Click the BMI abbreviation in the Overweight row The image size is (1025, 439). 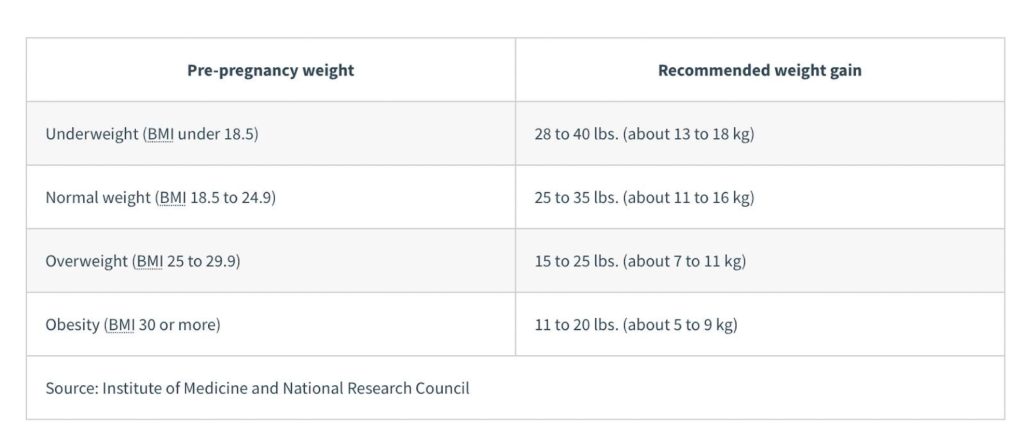149,261
